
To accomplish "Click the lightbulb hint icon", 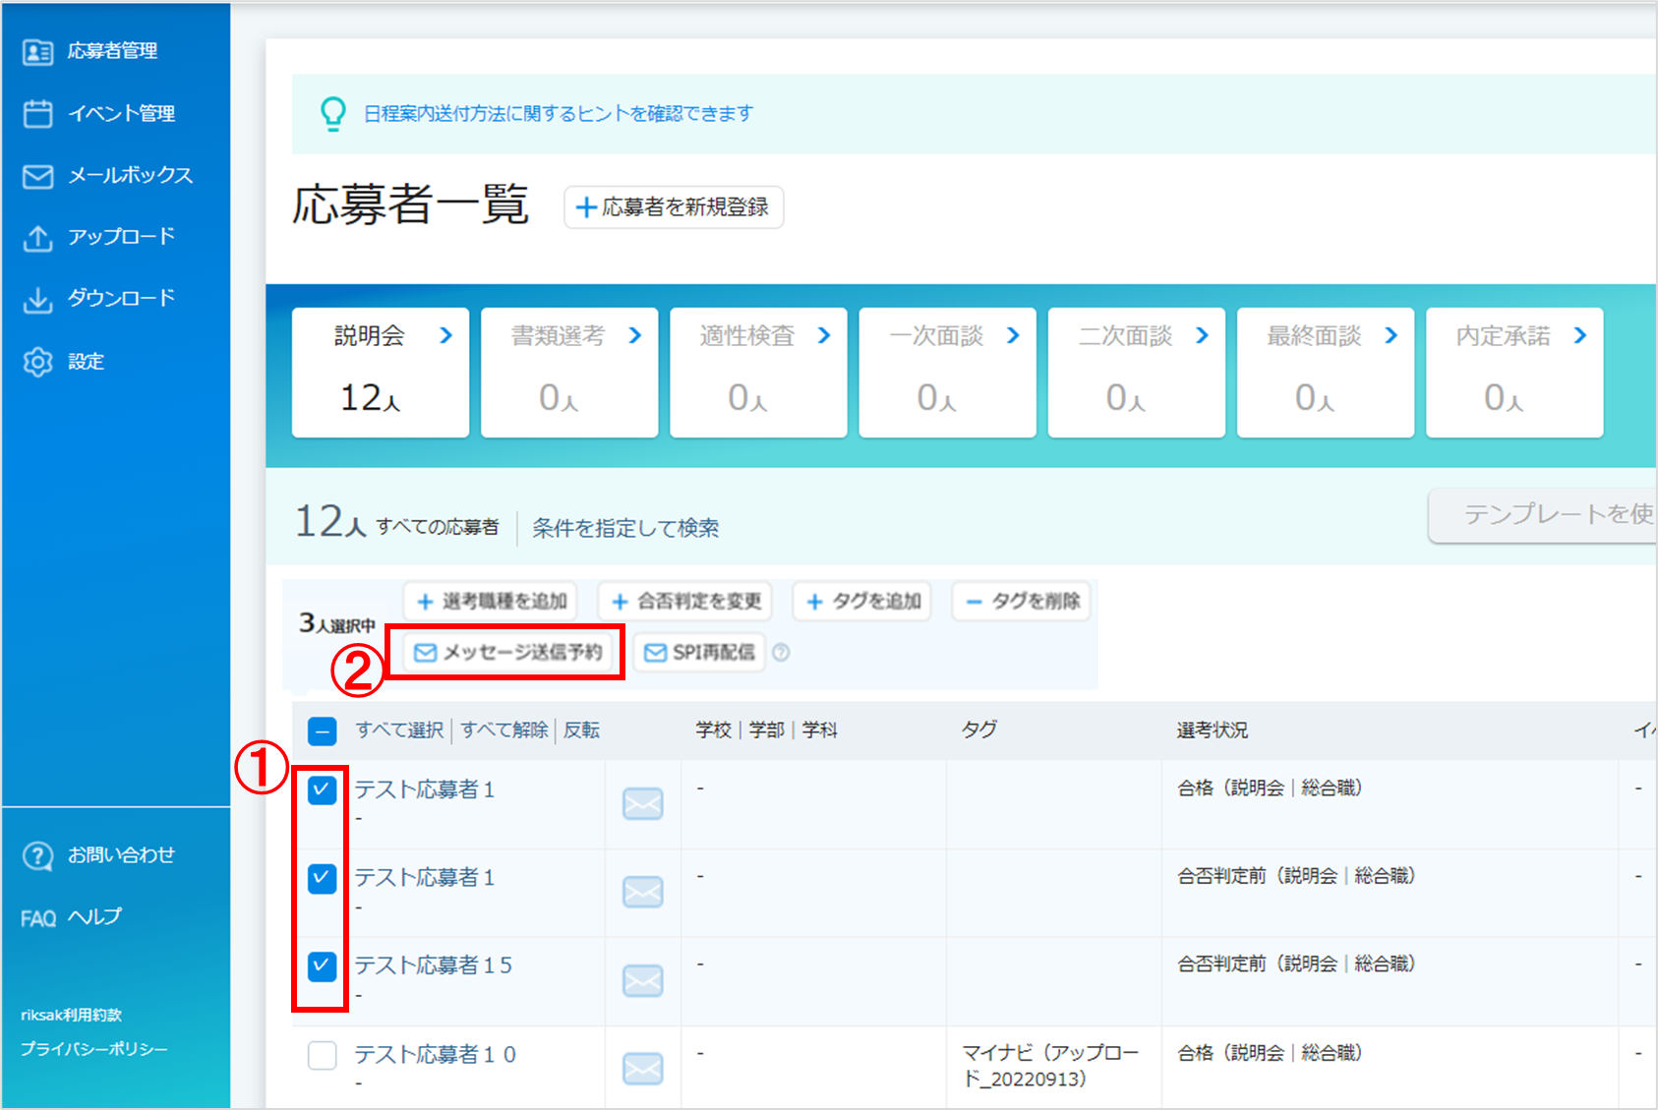I will [332, 112].
